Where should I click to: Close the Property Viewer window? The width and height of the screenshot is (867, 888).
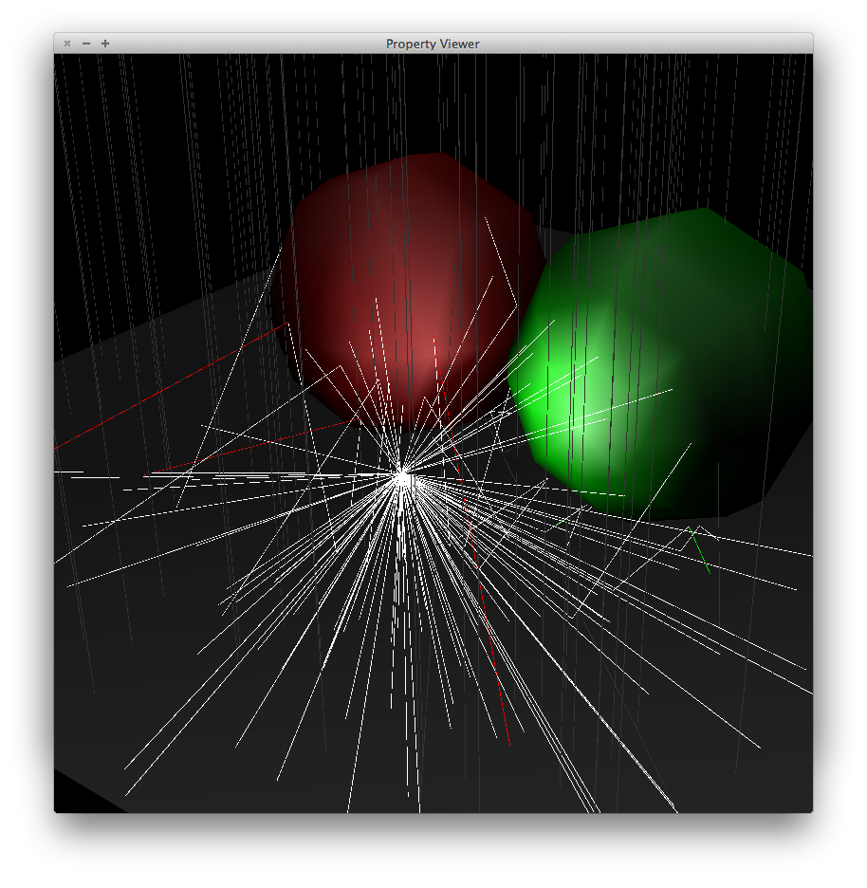67,44
